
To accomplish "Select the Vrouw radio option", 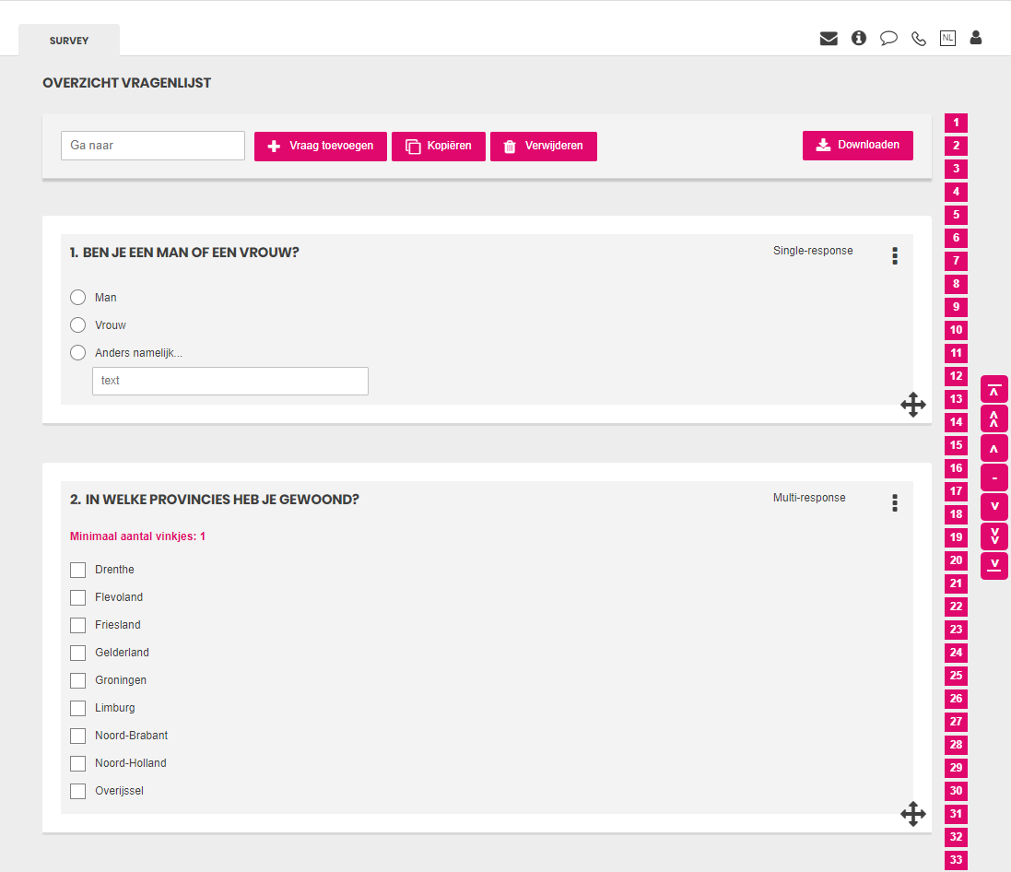I will pos(78,325).
